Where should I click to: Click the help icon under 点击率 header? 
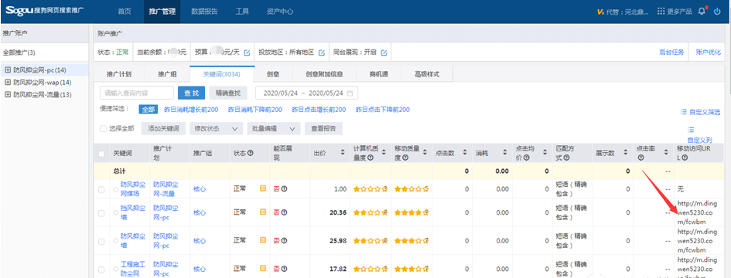pos(640,158)
